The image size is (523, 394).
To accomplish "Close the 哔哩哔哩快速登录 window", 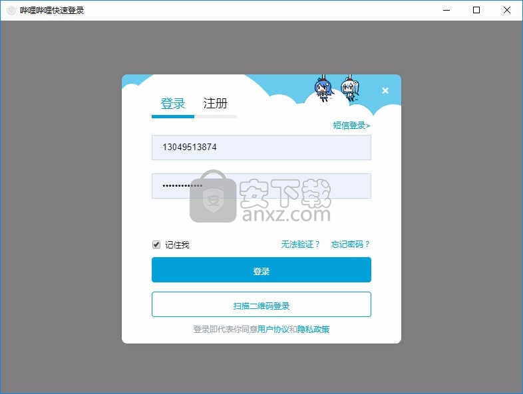I will 506,11.
